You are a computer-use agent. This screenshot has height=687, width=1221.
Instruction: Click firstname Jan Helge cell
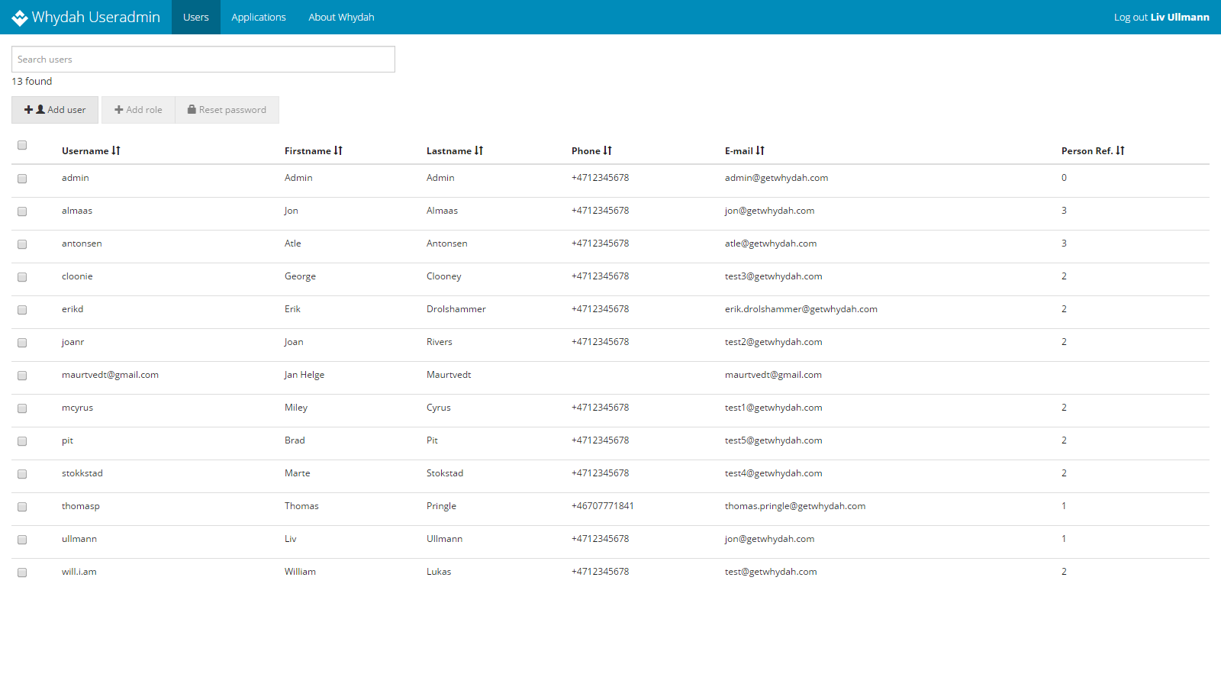pos(304,375)
